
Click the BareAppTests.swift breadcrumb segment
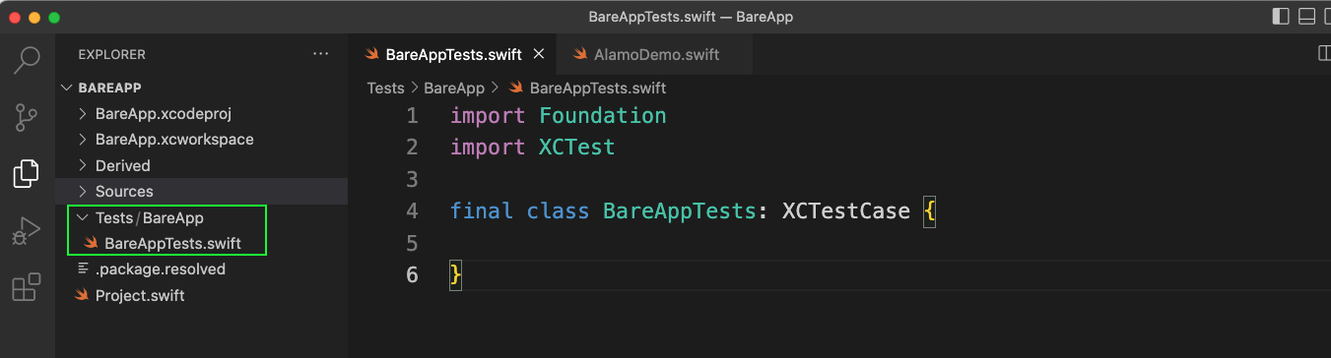[598, 88]
